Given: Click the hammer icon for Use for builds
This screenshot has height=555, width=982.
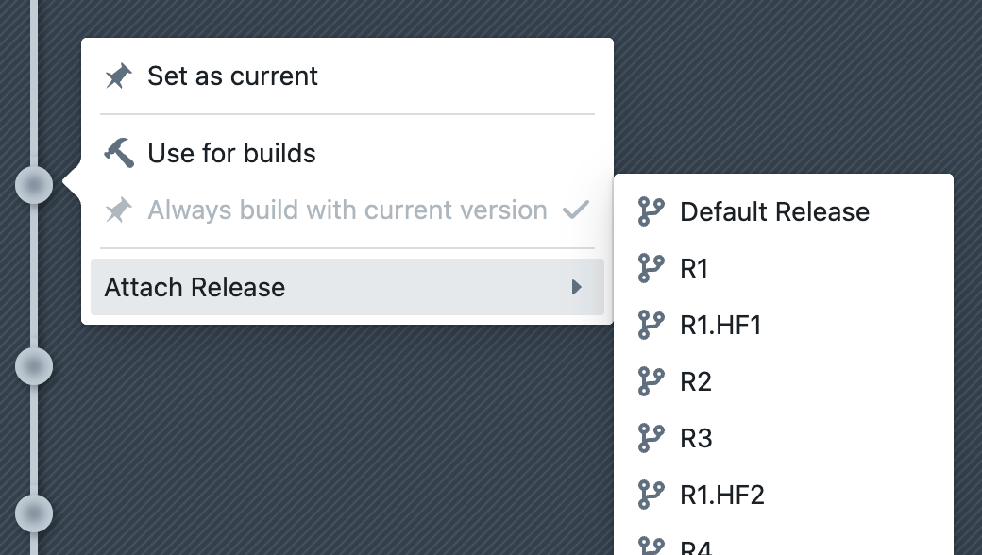Looking at the screenshot, I should coord(119,153).
